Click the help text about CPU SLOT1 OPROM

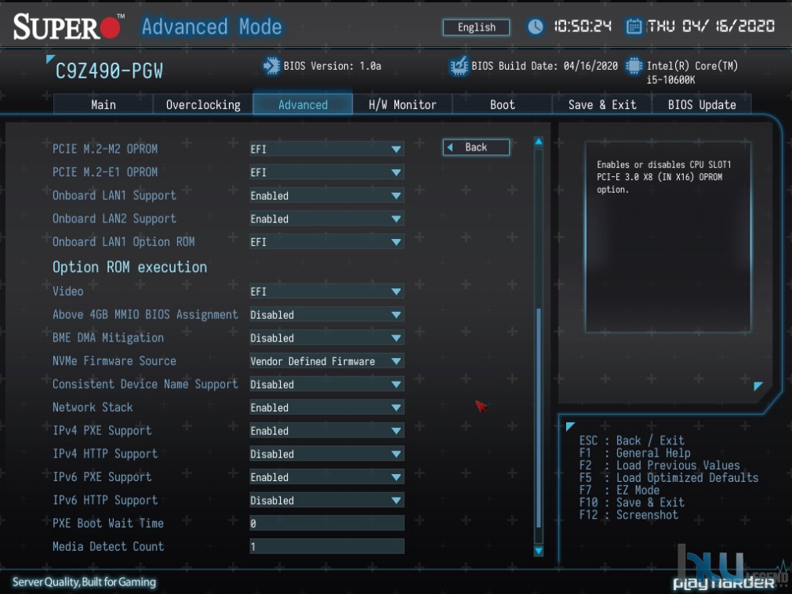coord(663,177)
